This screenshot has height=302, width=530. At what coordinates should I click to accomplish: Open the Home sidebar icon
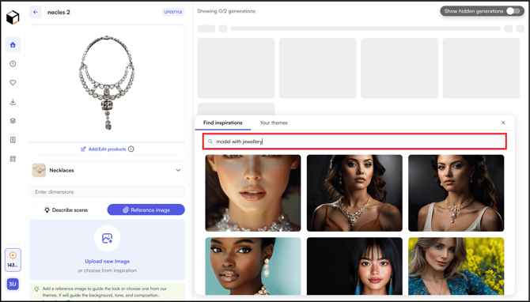pos(13,45)
